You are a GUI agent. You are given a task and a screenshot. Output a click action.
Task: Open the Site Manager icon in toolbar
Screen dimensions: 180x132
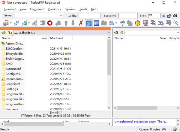tap(6, 23)
